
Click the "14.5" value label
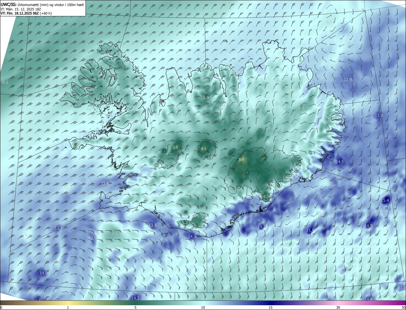click(x=340, y=162)
